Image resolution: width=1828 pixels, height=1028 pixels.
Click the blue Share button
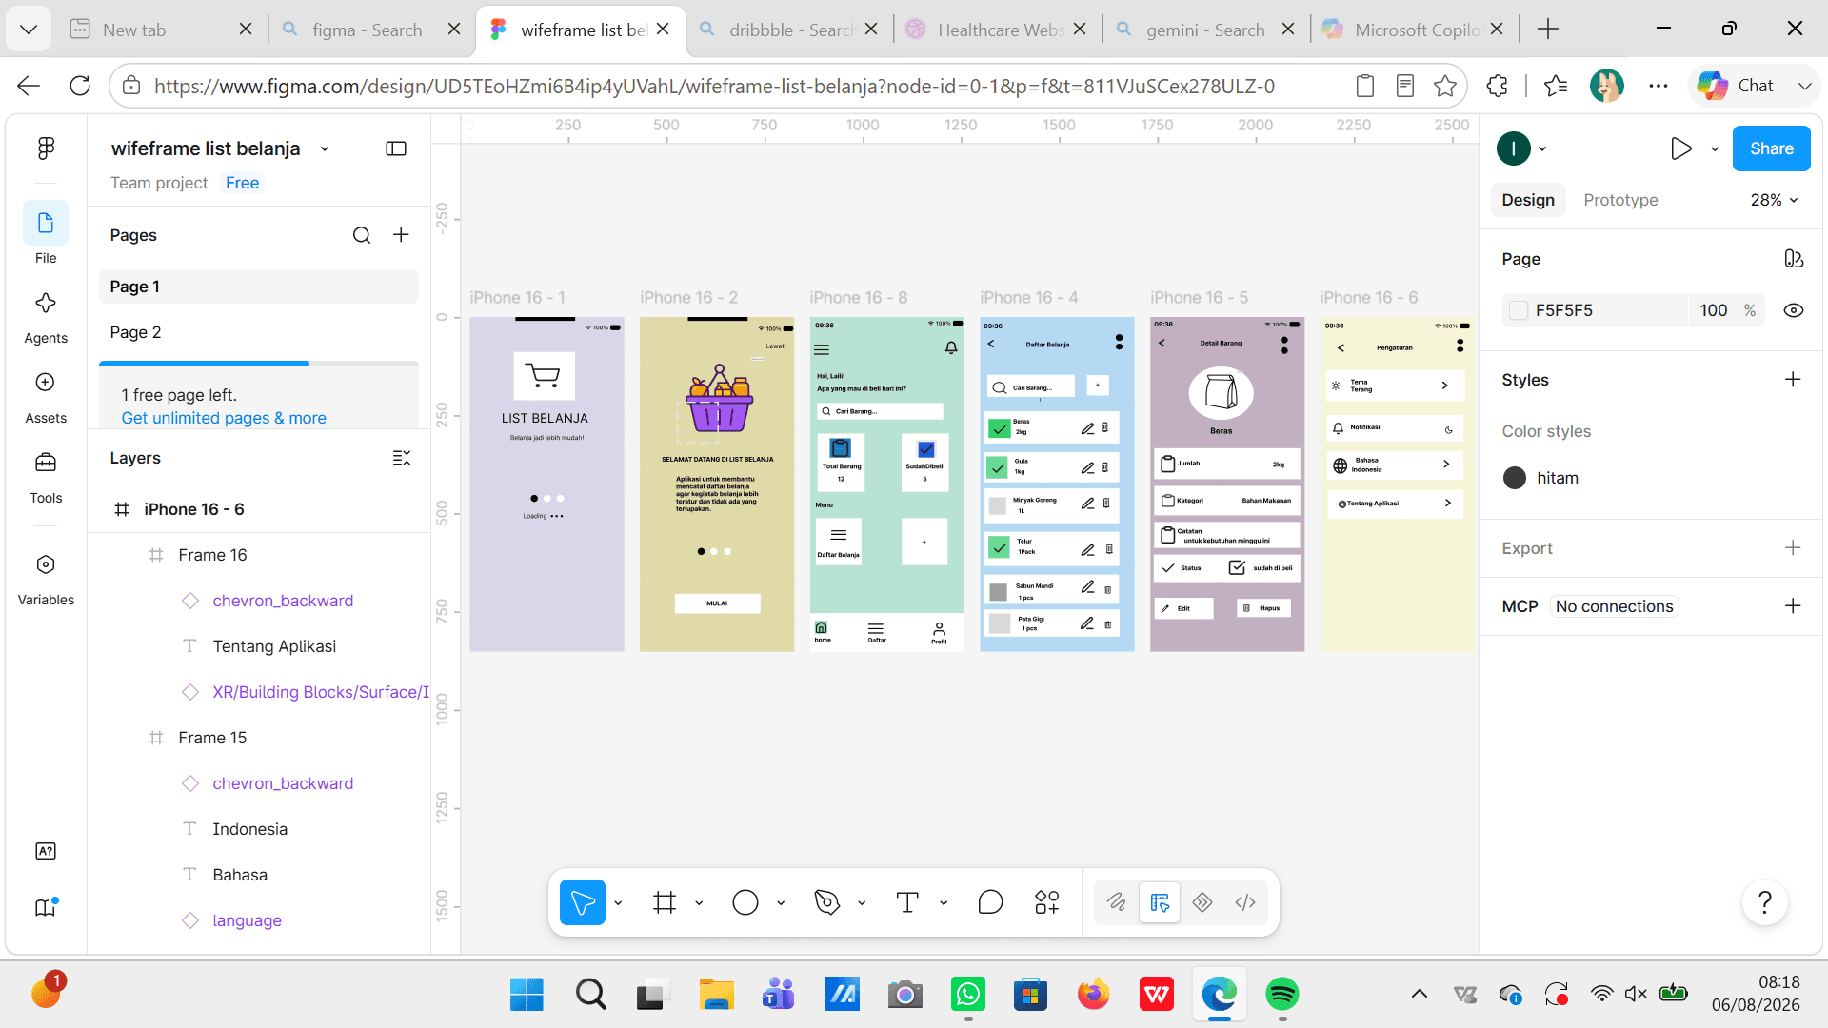tap(1771, 148)
